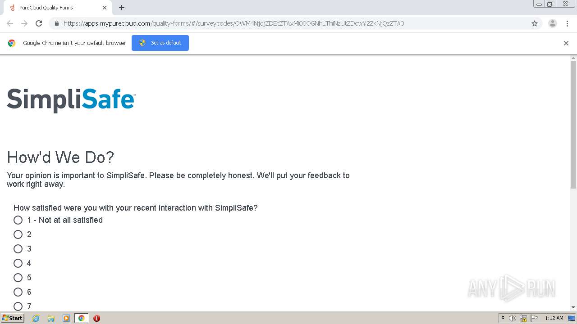Click the "How'd We Do?" heading

tap(60, 157)
